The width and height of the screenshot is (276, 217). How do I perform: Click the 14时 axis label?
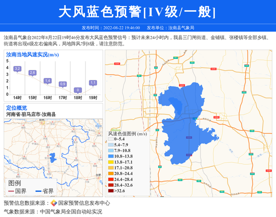pyautogui.click(x=17, y=98)
